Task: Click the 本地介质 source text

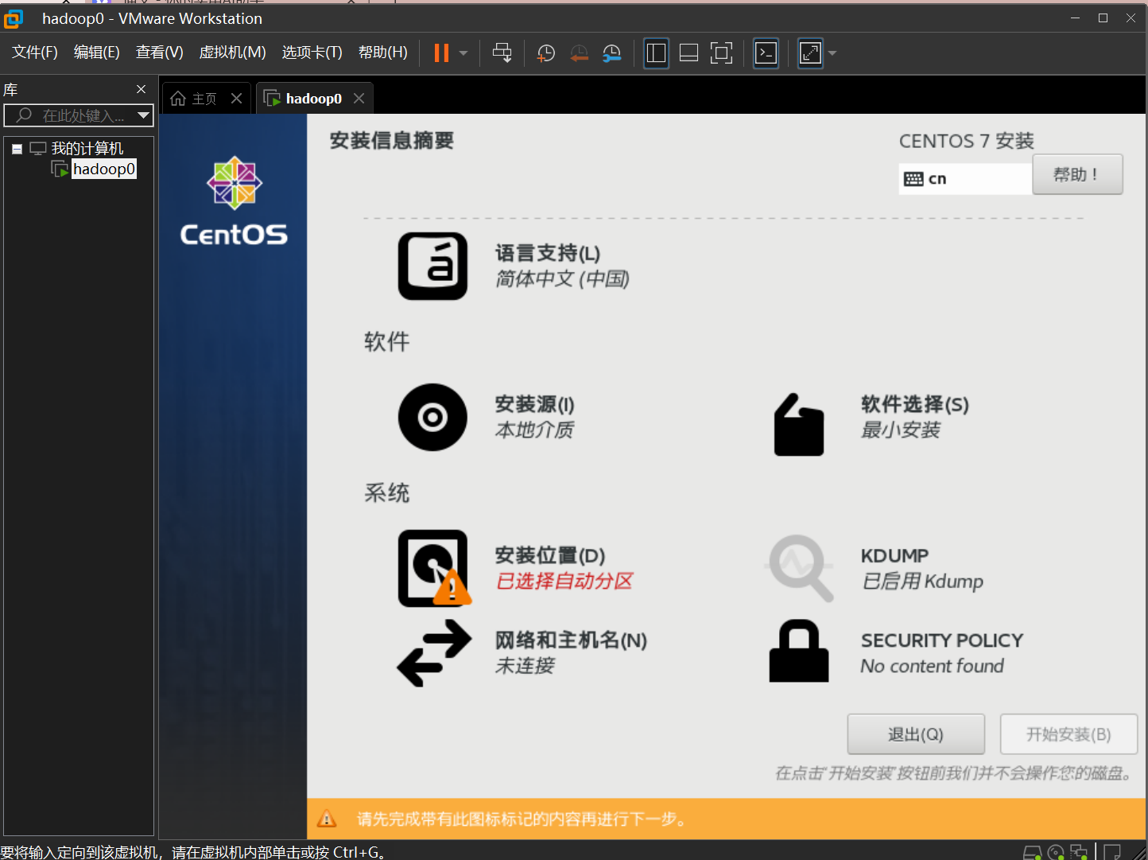Action: [x=534, y=430]
